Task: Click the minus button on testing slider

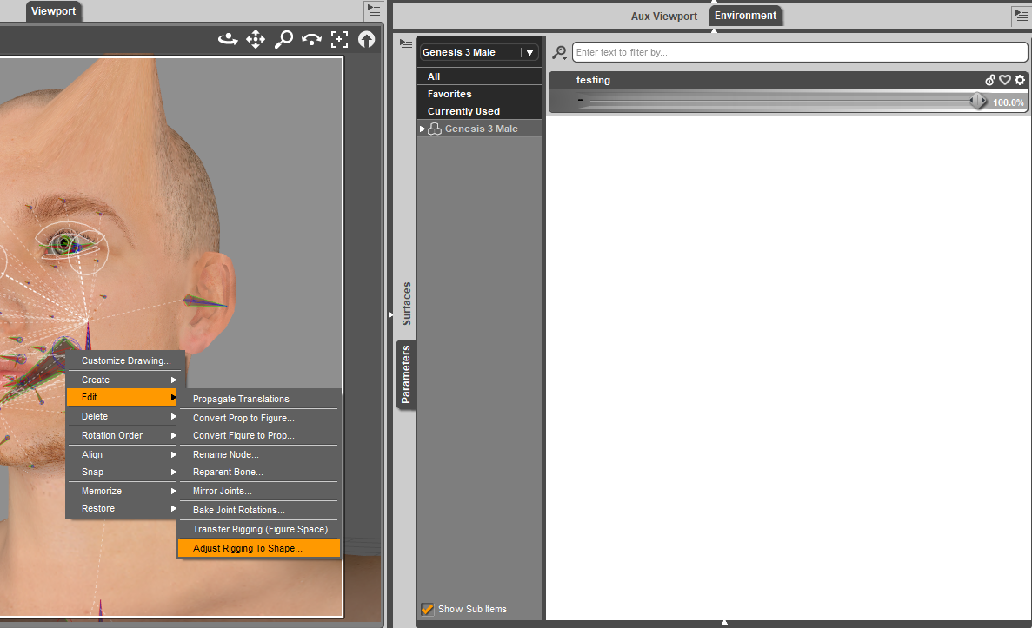Action: coord(580,100)
